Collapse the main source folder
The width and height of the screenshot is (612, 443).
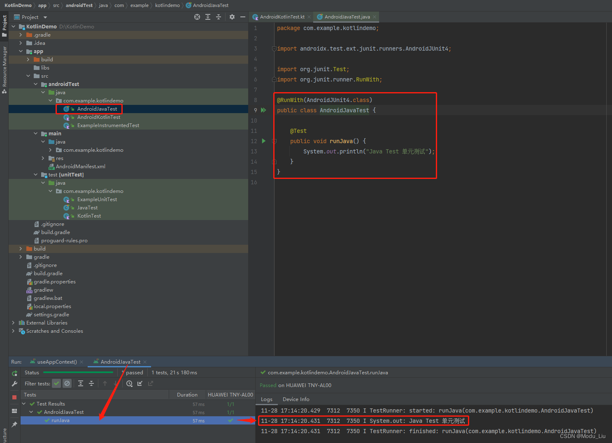click(36, 134)
